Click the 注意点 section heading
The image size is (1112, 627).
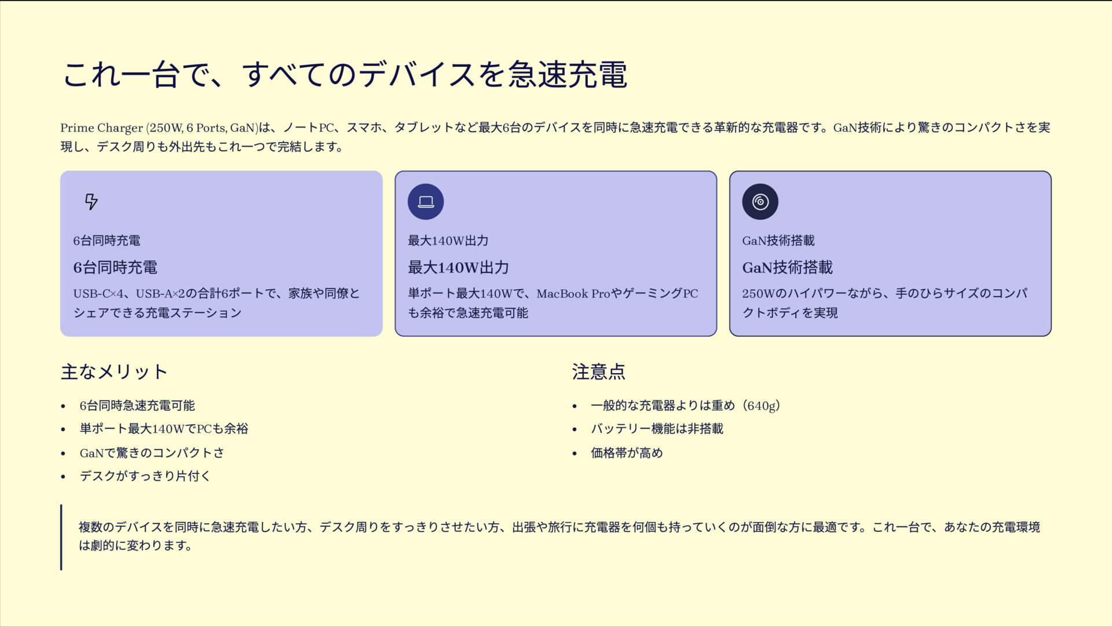(598, 371)
